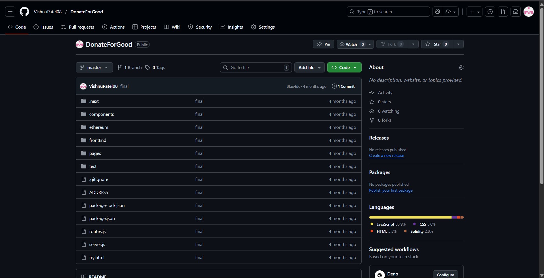Viewport: 544px width, 278px height.
Task: Open the notifications inbox icon
Action: [516, 12]
